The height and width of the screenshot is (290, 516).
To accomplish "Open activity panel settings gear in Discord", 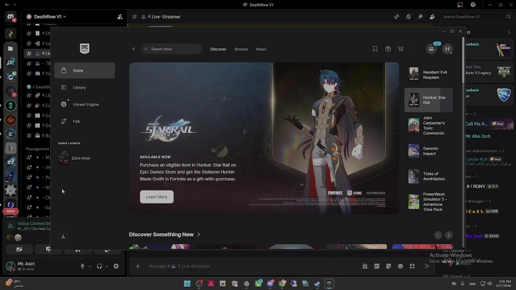I will [x=468, y=32].
